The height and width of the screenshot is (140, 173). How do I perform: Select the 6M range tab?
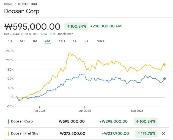tap(48, 41)
